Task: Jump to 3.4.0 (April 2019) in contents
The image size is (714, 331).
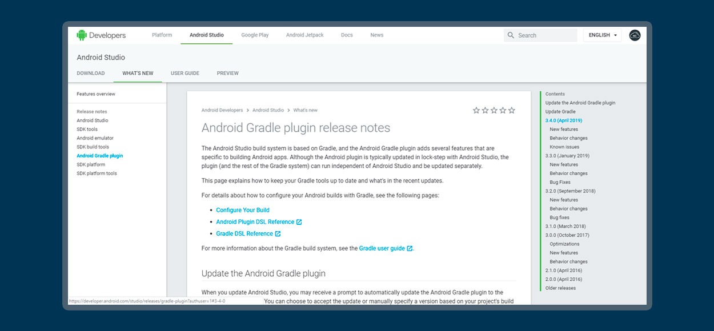Action: click(564, 120)
